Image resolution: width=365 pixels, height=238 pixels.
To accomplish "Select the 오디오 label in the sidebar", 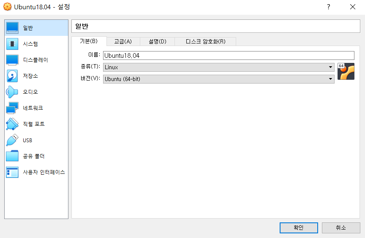I will click(x=30, y=92).
